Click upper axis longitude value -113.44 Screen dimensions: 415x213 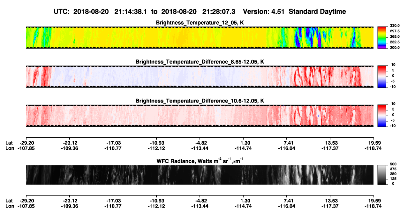click(x=200, y=148)
